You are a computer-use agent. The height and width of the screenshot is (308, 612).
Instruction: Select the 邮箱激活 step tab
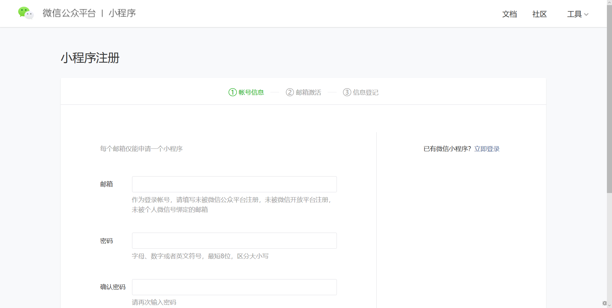[x=308, y=92]
